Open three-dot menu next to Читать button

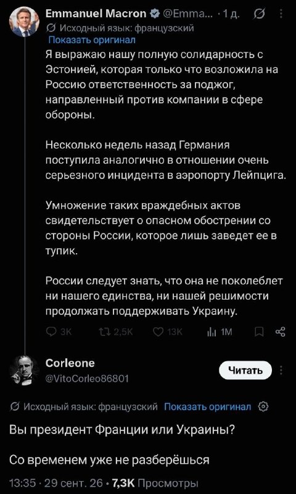coord(281,371)
